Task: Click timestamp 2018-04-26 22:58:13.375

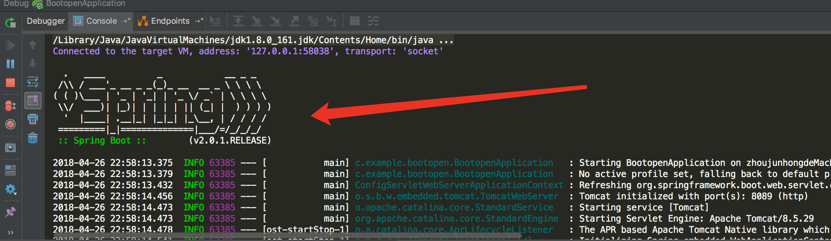Action: click(x=113, y=163)
